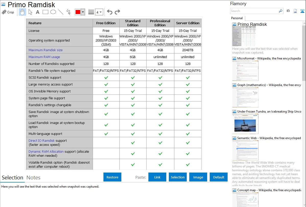306x207 pixels.
Task: Click the 6GB table cell
Action: pos(133,57)
